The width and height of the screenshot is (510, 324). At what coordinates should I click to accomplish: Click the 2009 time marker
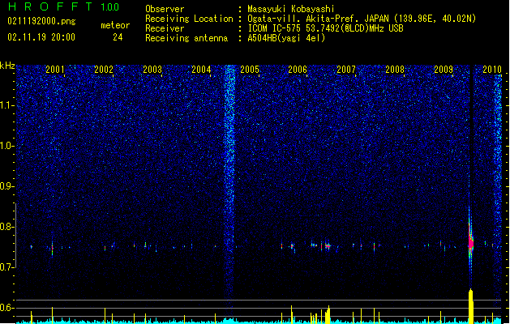click(x=444, y=69)
